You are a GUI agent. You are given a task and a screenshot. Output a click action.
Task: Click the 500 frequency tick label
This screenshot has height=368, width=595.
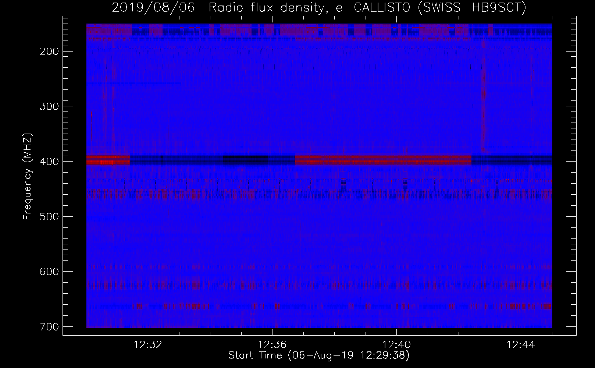49,217
